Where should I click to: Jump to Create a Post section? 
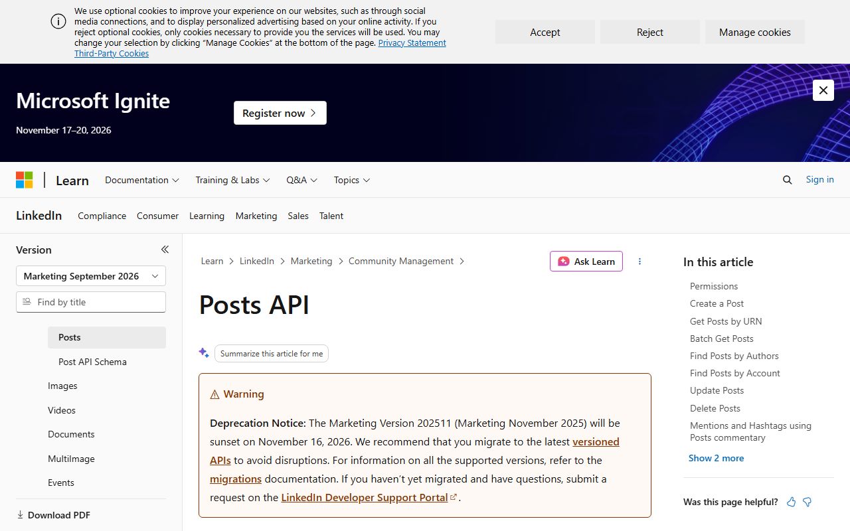click(717, 303)
